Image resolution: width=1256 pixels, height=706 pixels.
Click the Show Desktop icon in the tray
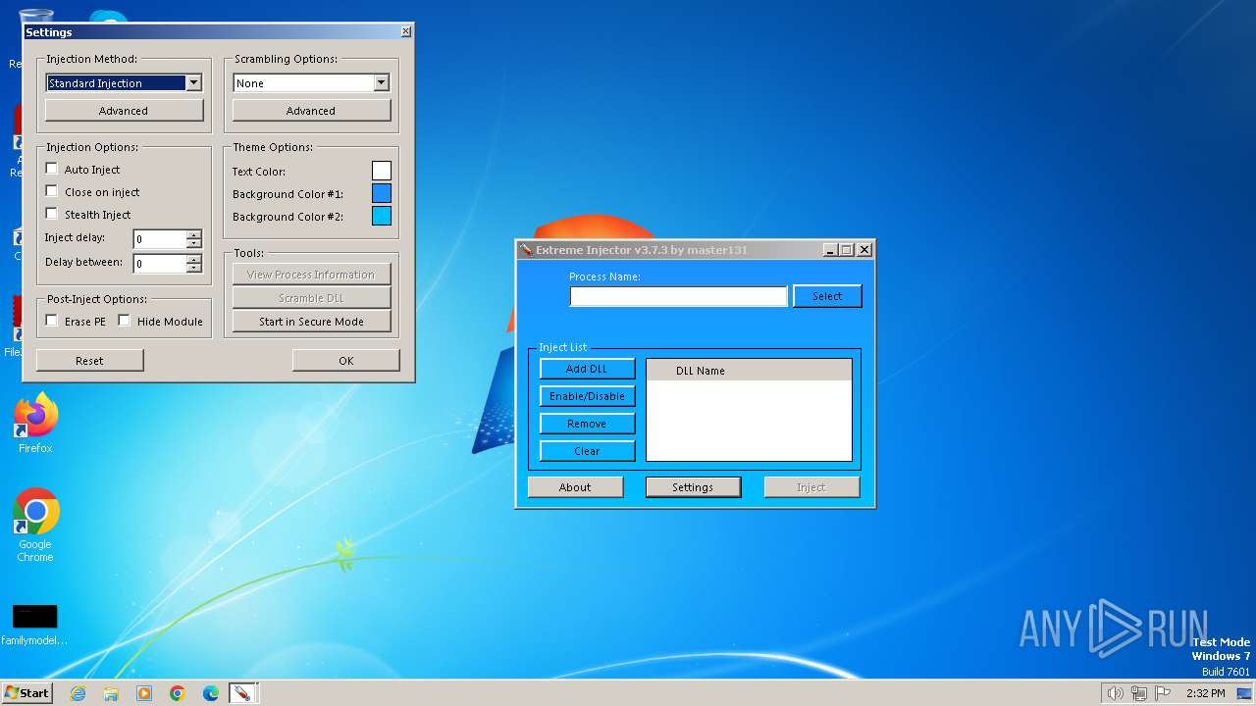(x=1244, y=693)
